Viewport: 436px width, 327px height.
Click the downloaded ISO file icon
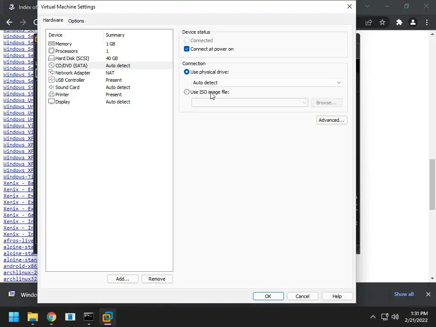12,294
